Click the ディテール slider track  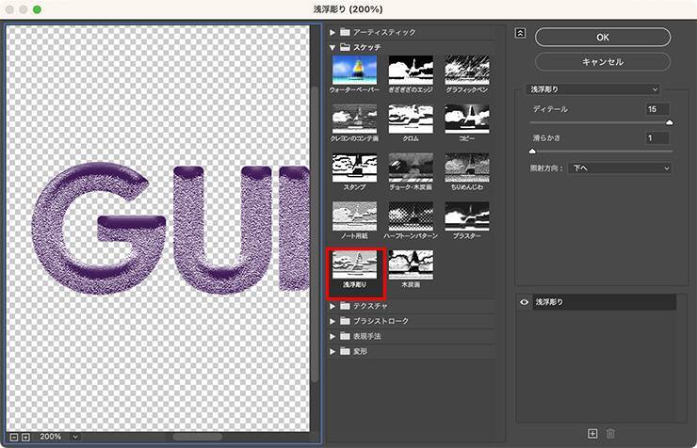(601, 122)
